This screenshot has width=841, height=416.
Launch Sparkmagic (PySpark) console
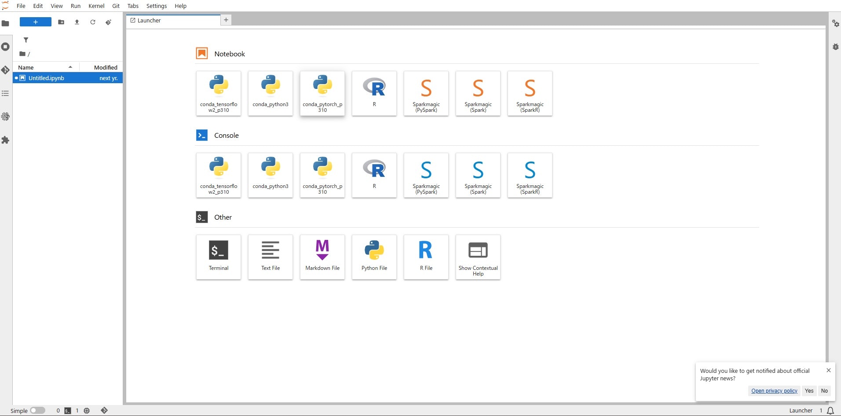click(426, 175)
